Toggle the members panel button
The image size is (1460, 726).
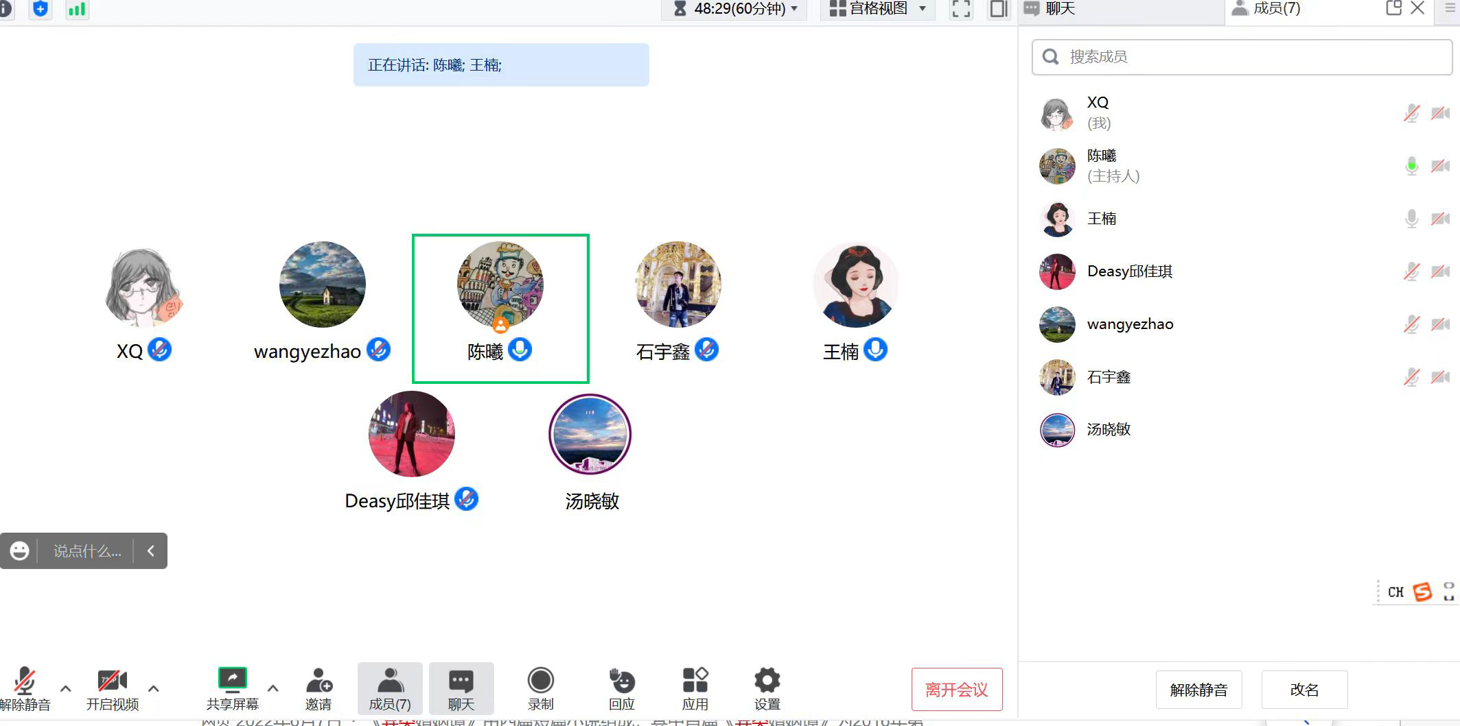390,688
